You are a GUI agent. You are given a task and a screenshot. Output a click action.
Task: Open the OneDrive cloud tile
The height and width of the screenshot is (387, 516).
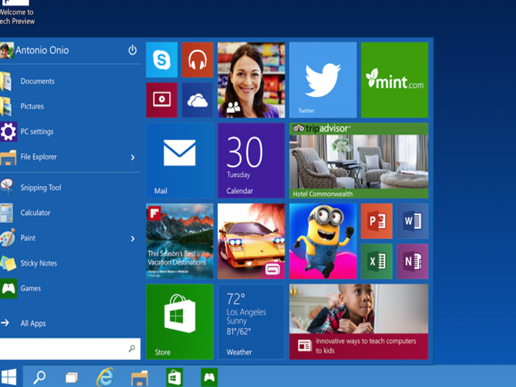[197, 100]
